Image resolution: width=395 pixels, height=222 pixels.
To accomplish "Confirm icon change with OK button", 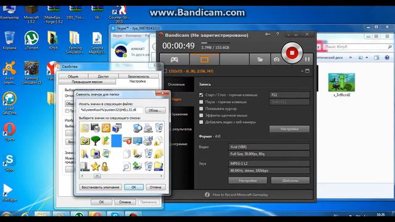I will 134,187.
